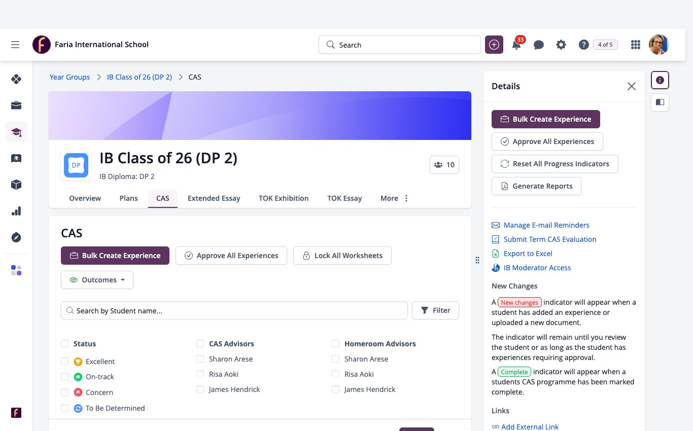Check Risa Aoki under Homeroom Advisors
The width and height of the screenshot is (693, 431).
click(335, 374)
